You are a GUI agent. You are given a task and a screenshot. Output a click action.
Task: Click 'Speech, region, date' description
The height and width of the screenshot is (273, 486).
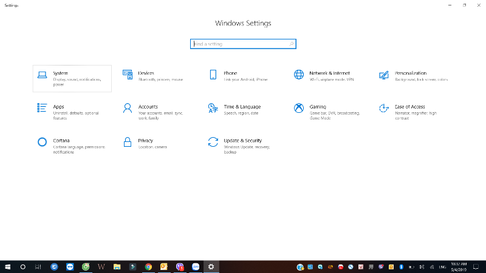(x=241, y=113)
